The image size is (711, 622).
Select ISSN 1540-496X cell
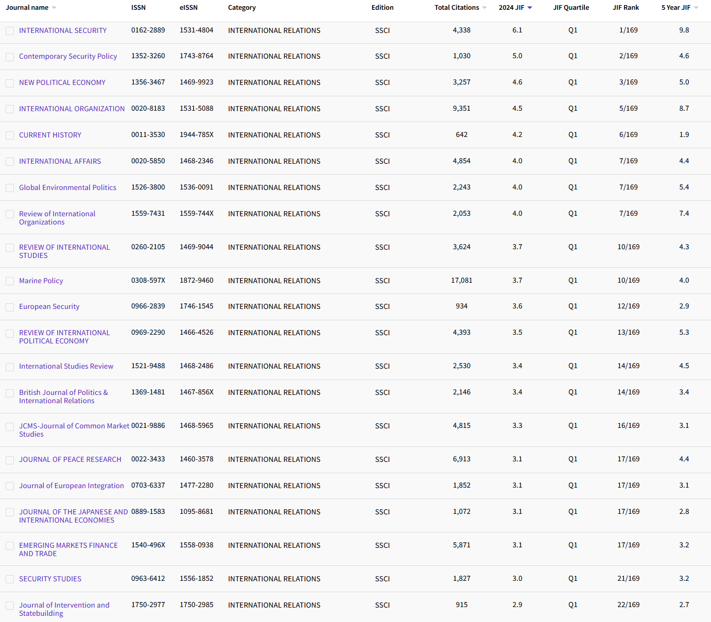(x=148, y=545)
